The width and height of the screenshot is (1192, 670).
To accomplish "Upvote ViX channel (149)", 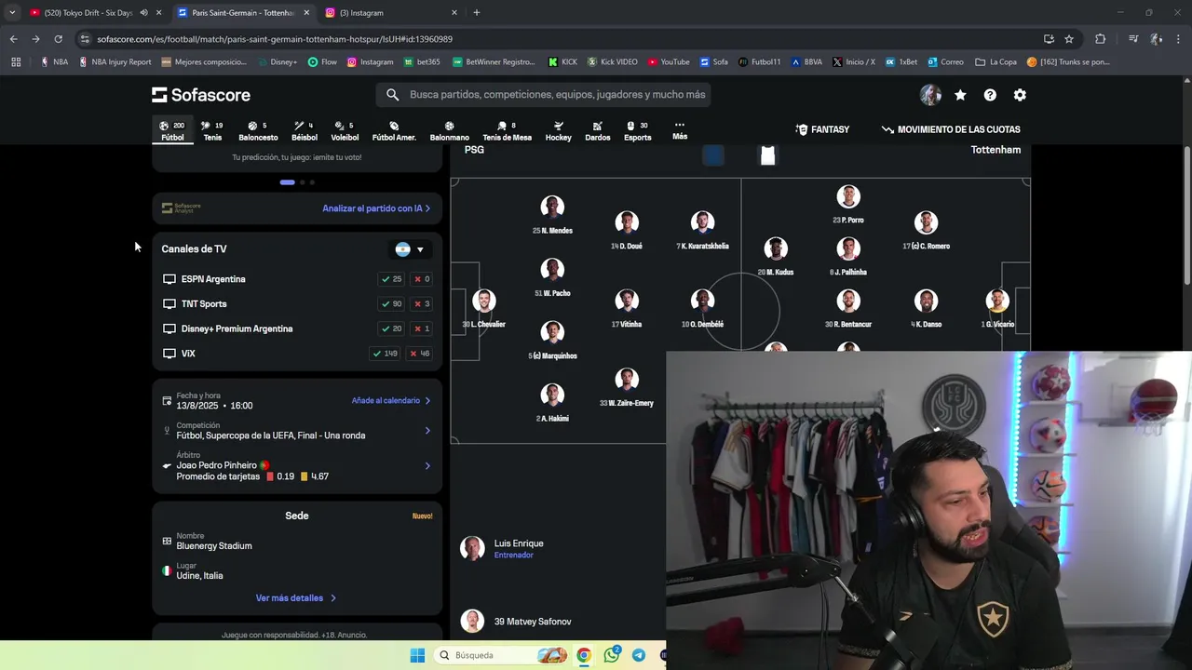I will coord(385,354).
